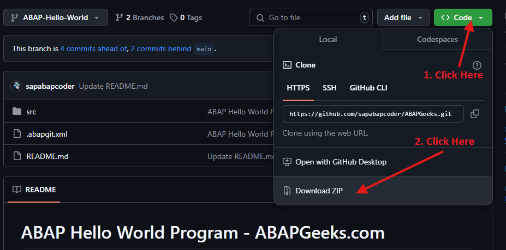Click the ABAP Hello World Program heading

(x=203, y=232)
